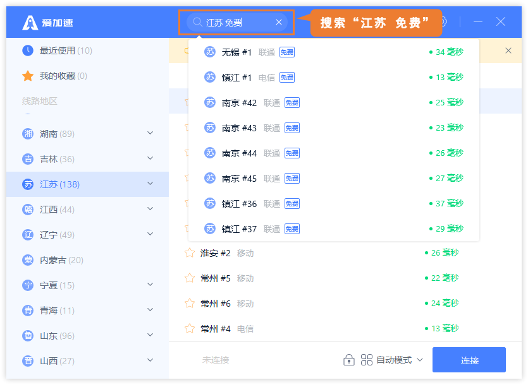This screenshot has width=528, height=385.
Task: Click the 爱加速 logo at top left
Action: click(30, 22)
